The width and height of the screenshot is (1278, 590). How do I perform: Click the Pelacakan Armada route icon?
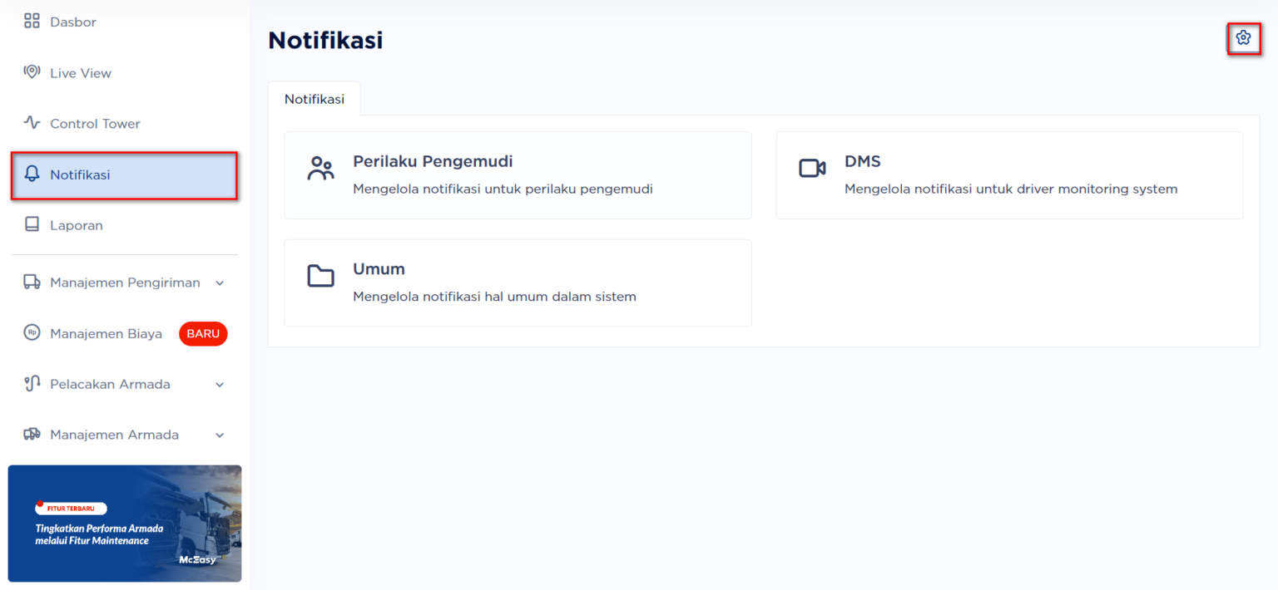click(x=32, y=384)
